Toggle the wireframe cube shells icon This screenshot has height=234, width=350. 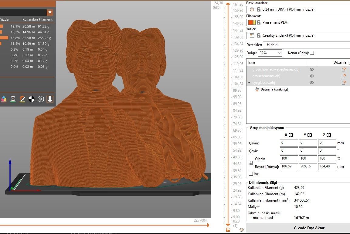41,99
